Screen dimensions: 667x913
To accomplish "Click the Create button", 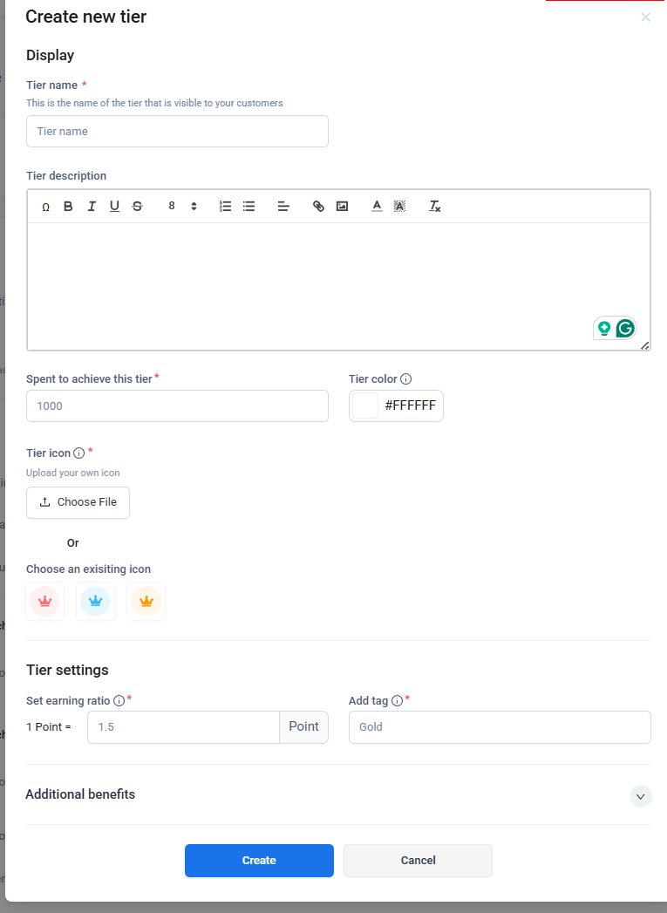I will (x=259, y=861).
